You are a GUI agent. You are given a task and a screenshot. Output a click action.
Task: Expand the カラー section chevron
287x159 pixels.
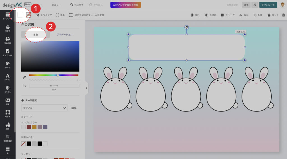pos(31,117)
